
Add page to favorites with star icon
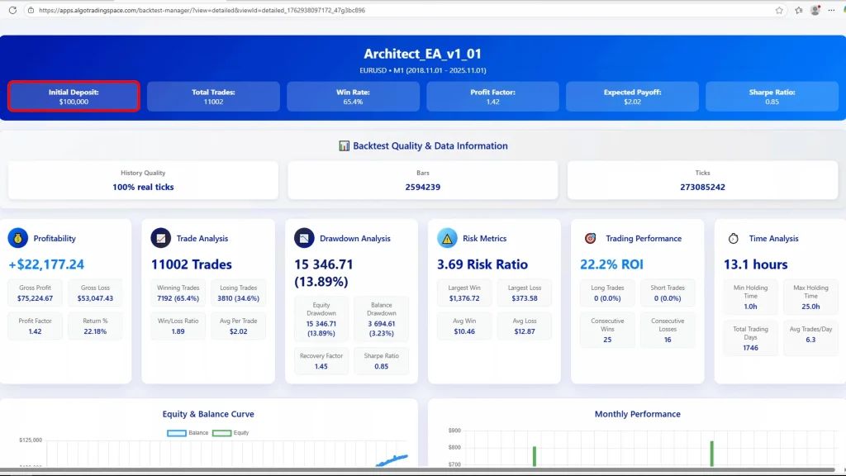pyautogui.click(x=779, y=10)
